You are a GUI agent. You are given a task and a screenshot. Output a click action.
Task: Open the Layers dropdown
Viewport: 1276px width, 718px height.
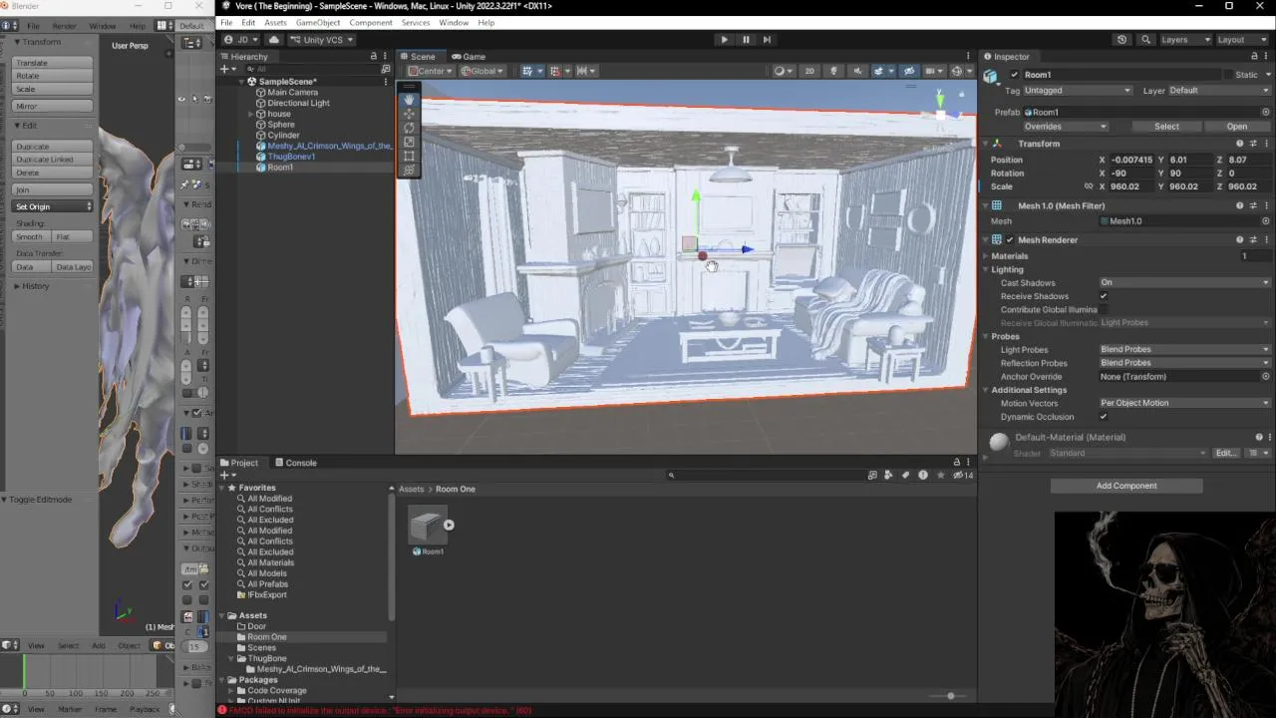[x=1185, y=40]
